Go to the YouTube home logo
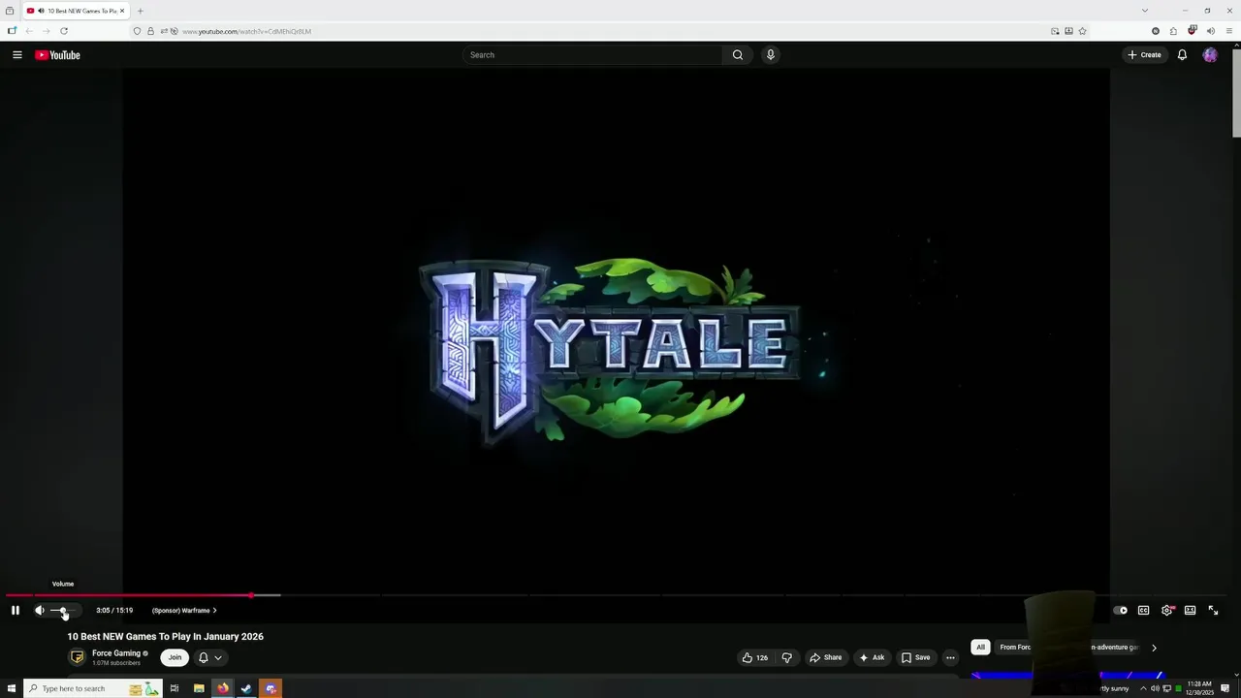The width and height of the screenshot is (1241, 698). [x=58, y=55]
